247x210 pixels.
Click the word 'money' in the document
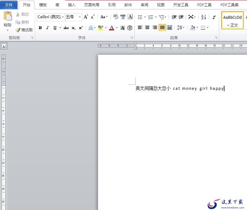tap(189, 89)
